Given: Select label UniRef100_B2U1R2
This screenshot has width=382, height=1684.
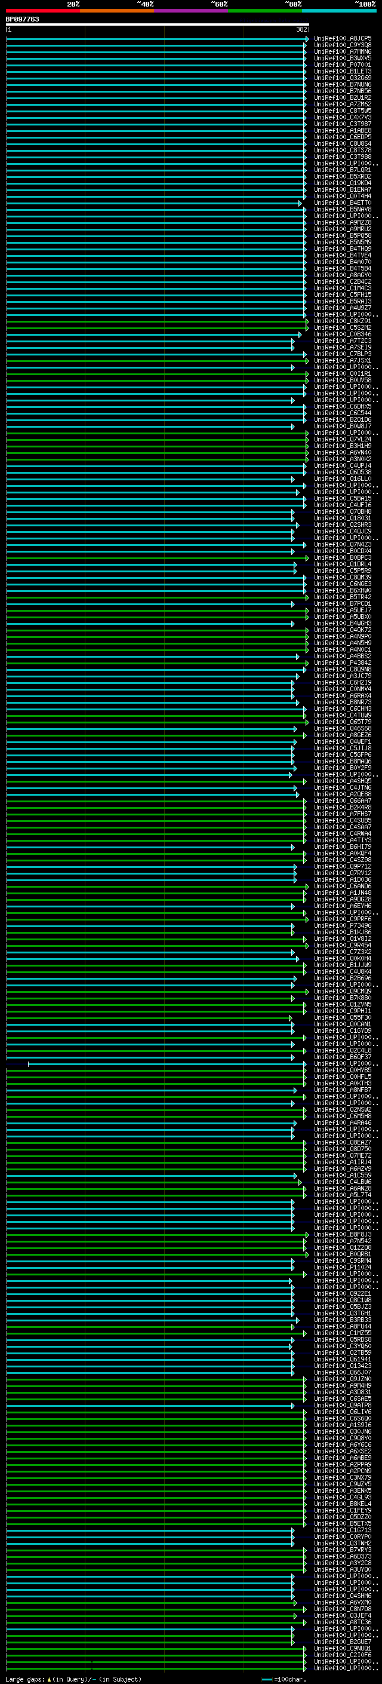Looking at the screenshot, I should point(343,97).
